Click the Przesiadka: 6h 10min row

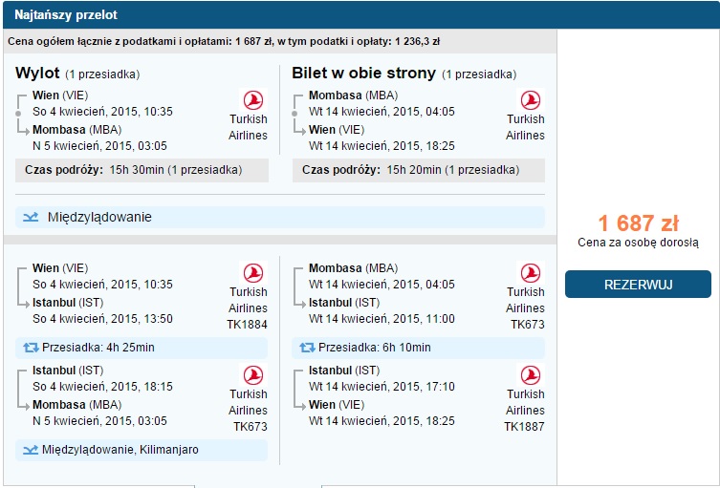[418, 348]
